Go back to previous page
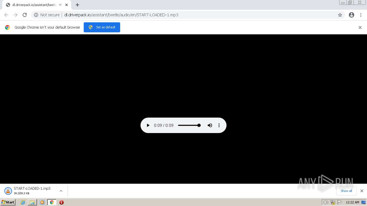 click(6, 15)
